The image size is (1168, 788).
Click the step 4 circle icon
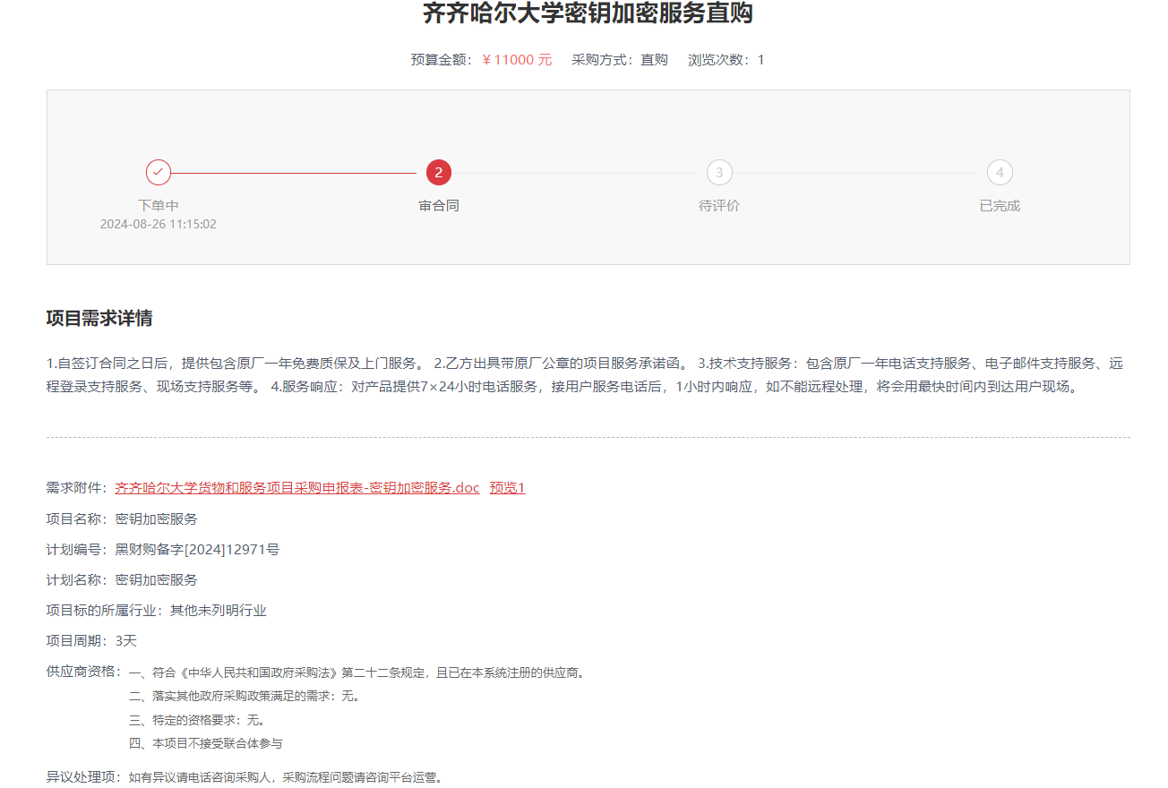1000,172
